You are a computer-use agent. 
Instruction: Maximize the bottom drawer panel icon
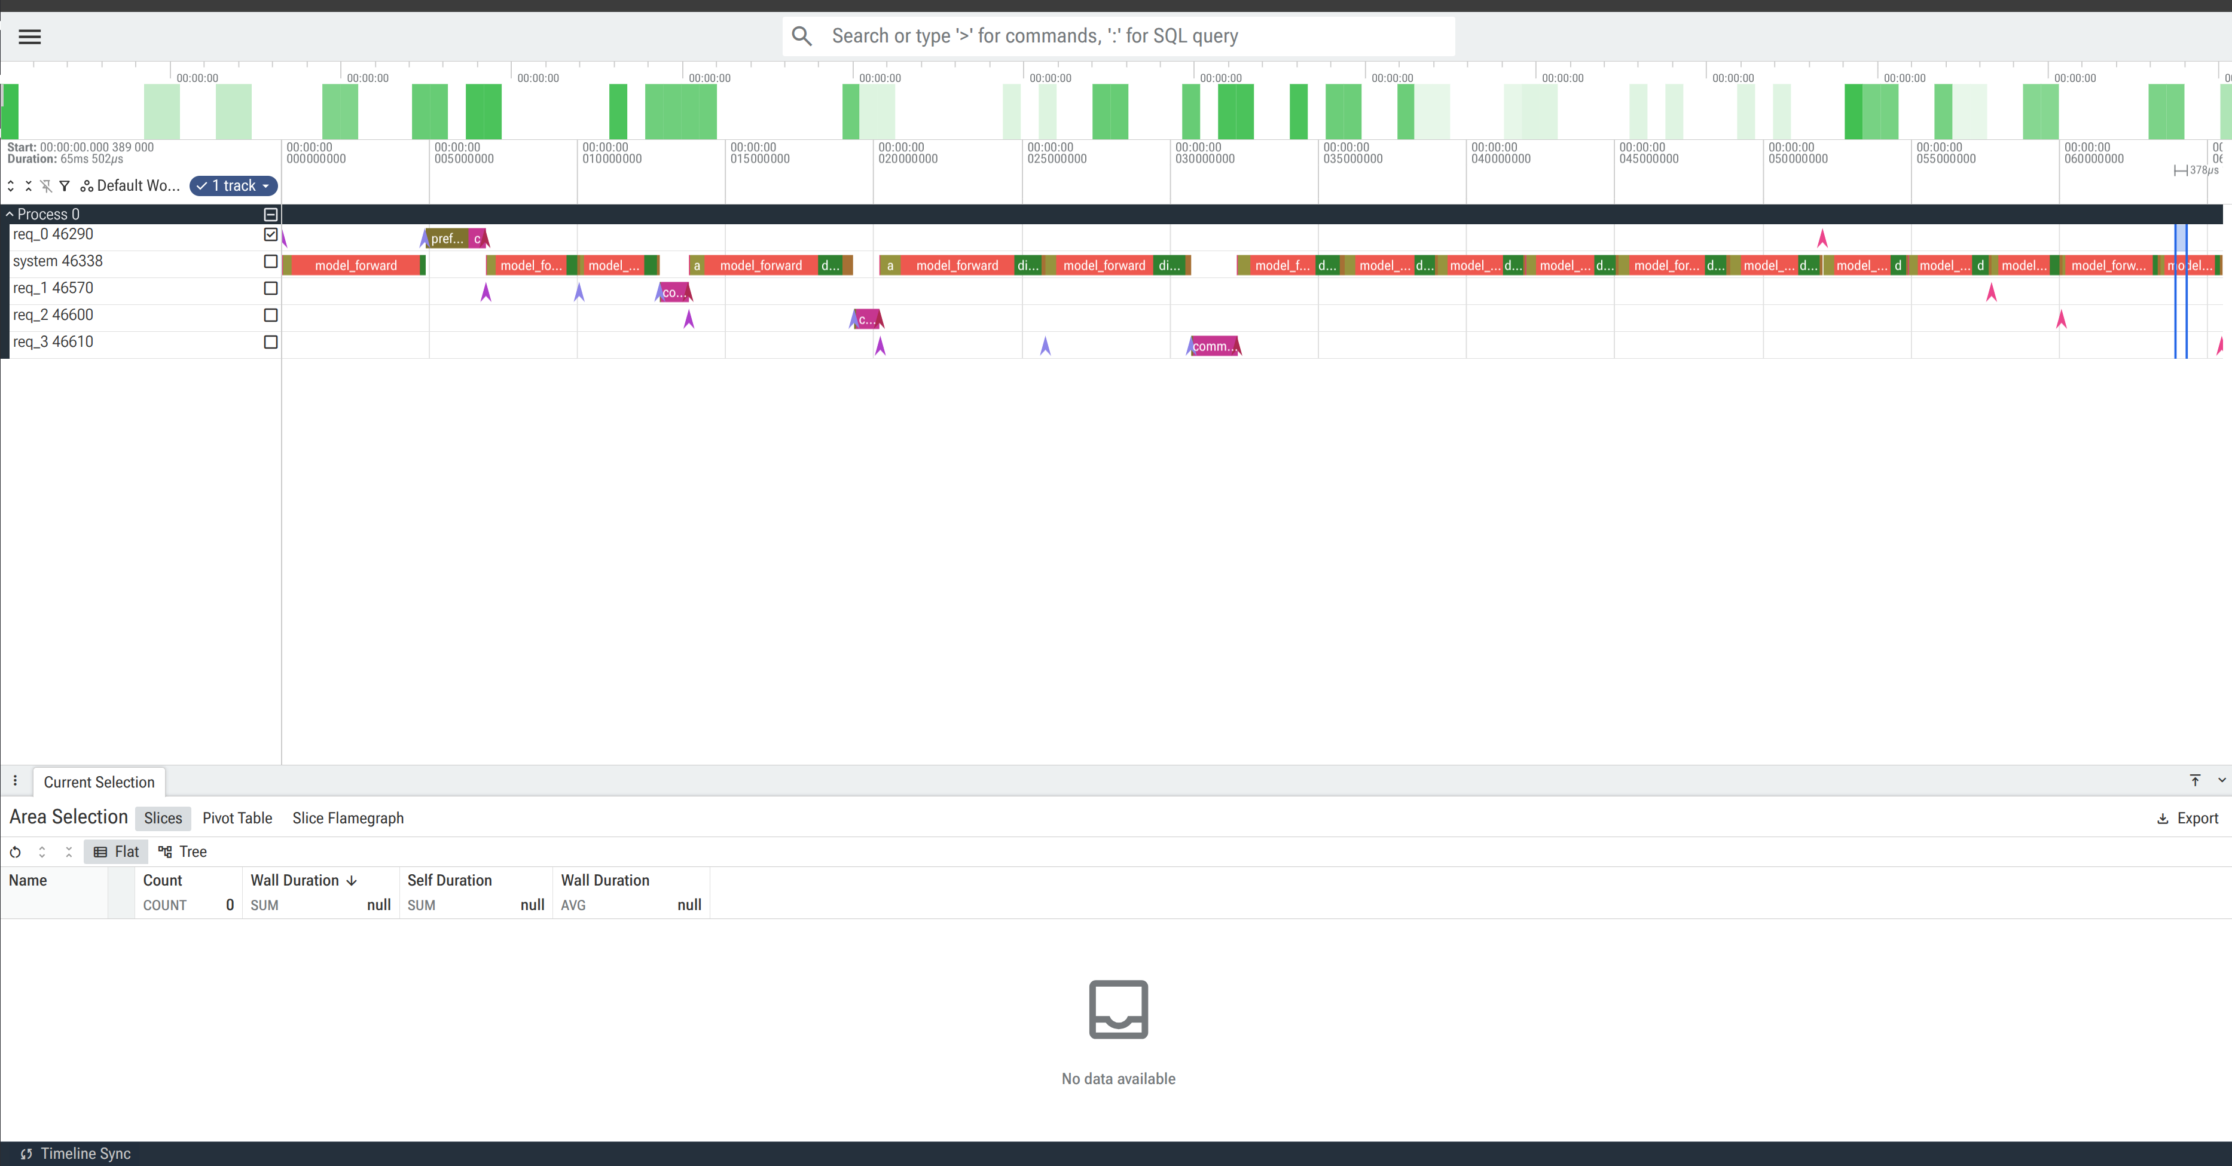(2195, 780)
